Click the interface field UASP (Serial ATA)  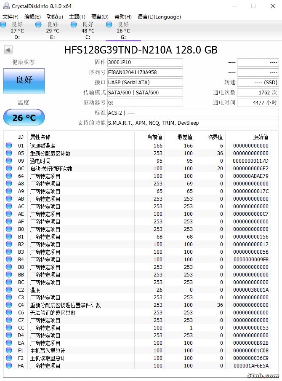click(145, 82)
